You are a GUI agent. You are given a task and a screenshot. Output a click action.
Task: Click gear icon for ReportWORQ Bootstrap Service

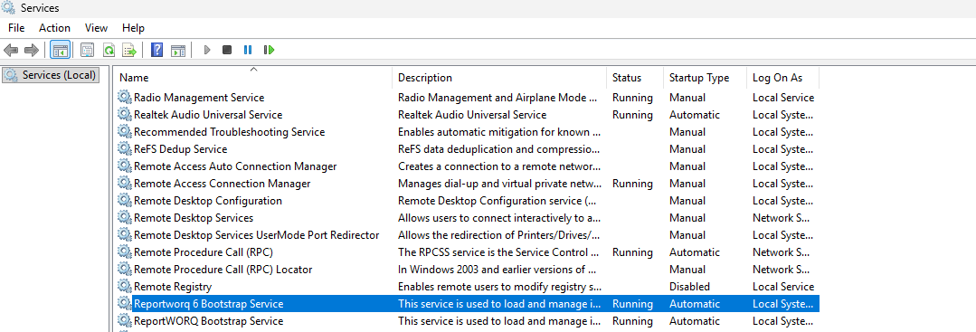click(125, 321)
